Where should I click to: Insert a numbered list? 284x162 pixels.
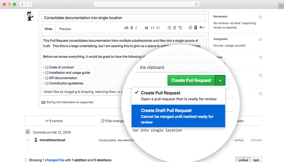coord(175,28)
